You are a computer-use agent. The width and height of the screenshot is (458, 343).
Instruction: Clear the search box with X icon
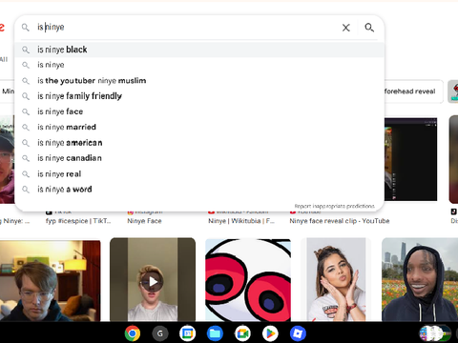346,28
